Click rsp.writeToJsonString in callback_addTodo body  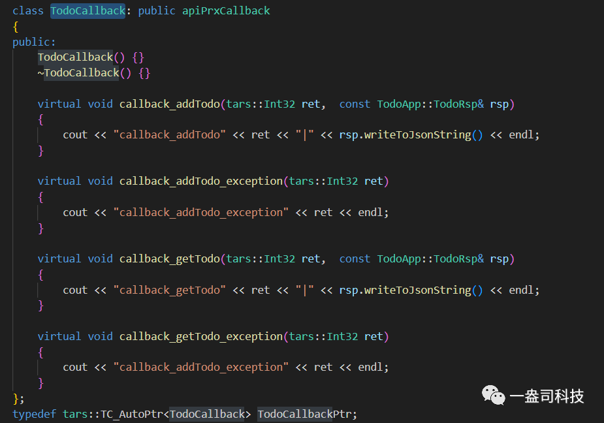pos(405,135)
